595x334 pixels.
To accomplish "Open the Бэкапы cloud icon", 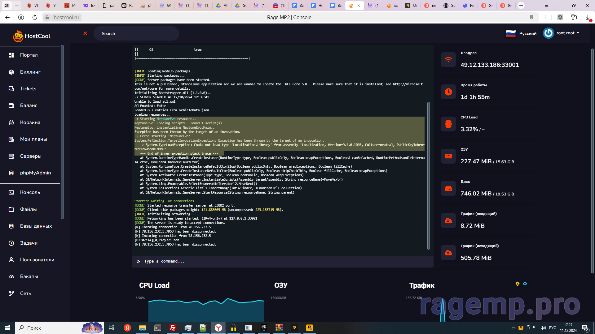I will pos(11,276).
